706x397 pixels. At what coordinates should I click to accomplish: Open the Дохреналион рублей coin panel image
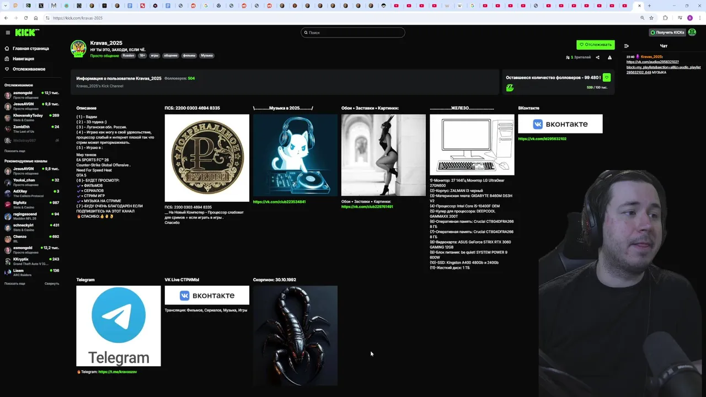click(x=207, y=158)
